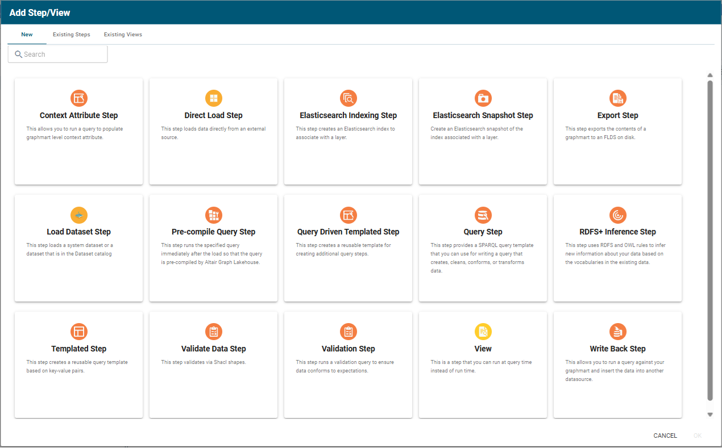This screenshot has width=722, height=448.
Task: Click the scrollbar down arrow
Action: (x=709, y=414)
